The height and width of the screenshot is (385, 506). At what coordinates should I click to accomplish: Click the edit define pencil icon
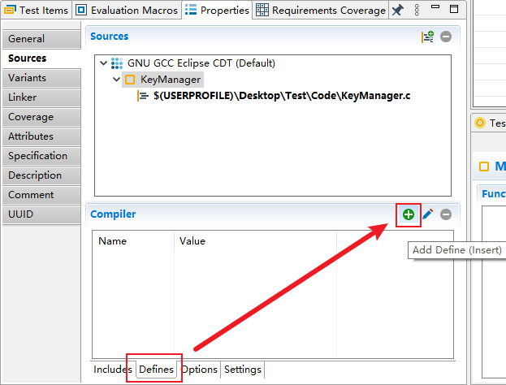pyautogui.click(x=428, y=214)
